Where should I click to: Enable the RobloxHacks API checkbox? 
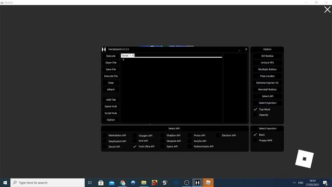tap(190, 146)
